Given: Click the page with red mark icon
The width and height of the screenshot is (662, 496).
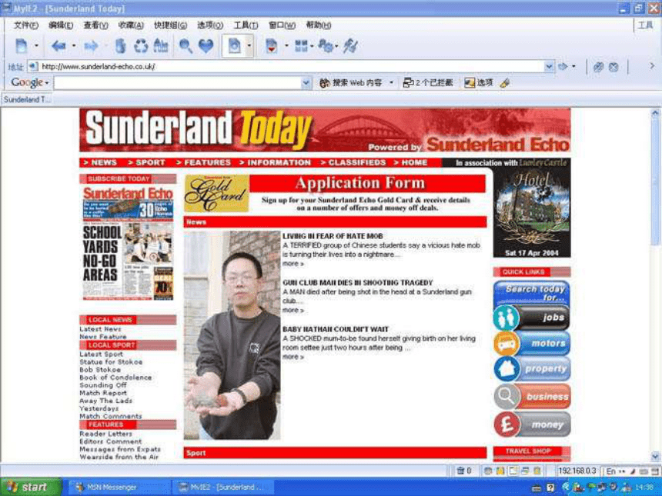Looking at the screenshot, I should click(272, 45).
